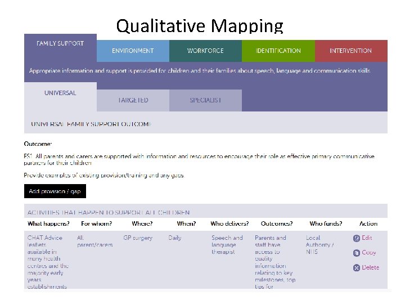The image size is (405, 304).
Task: Select the Universal level tab
Action: click(x=60, y=97)
